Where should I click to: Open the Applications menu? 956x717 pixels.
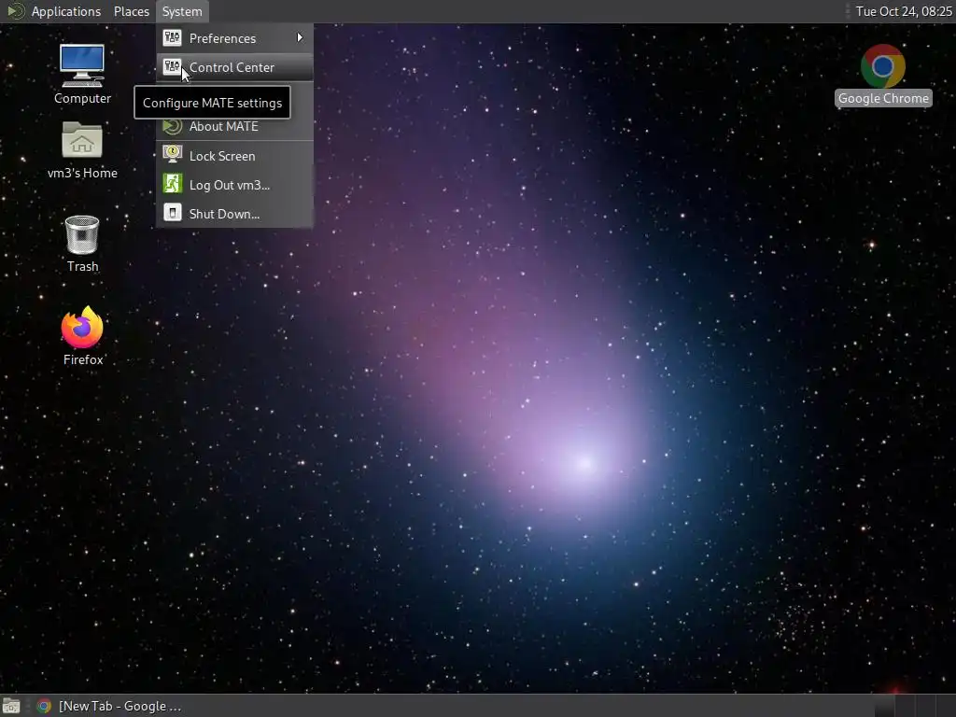pyautogui.click(x=66, y=11)
